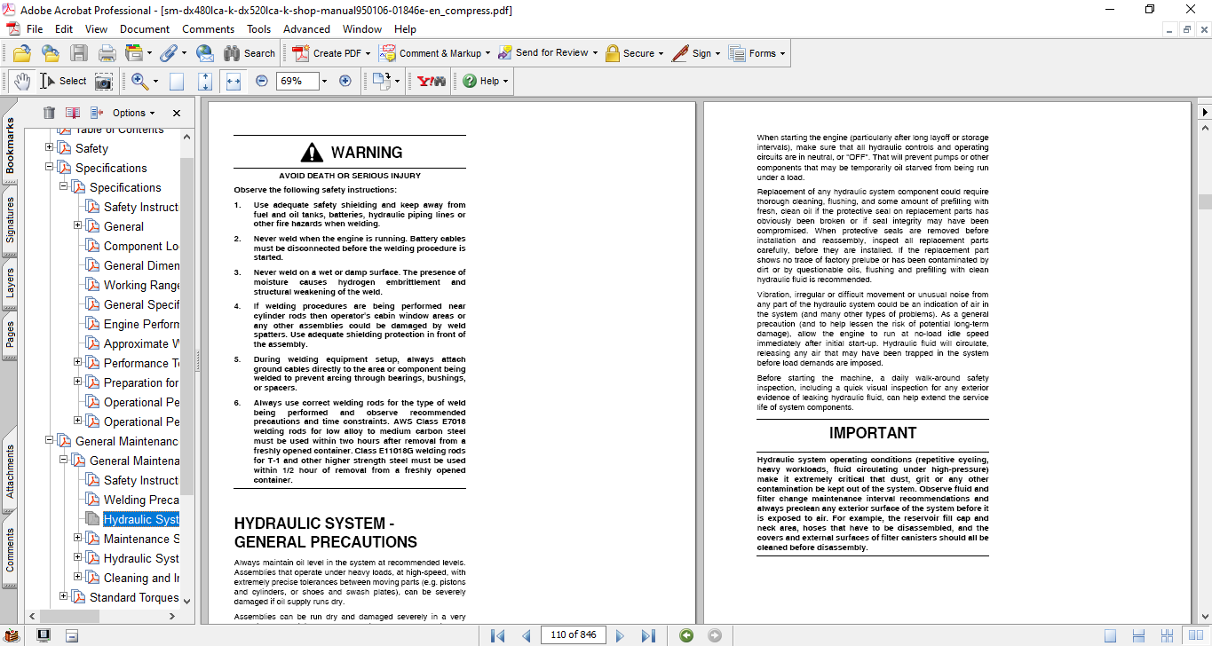Click the zoom out minus button
The height and width of the screenshot is (646, 1212).
click(x=261, y=81)
